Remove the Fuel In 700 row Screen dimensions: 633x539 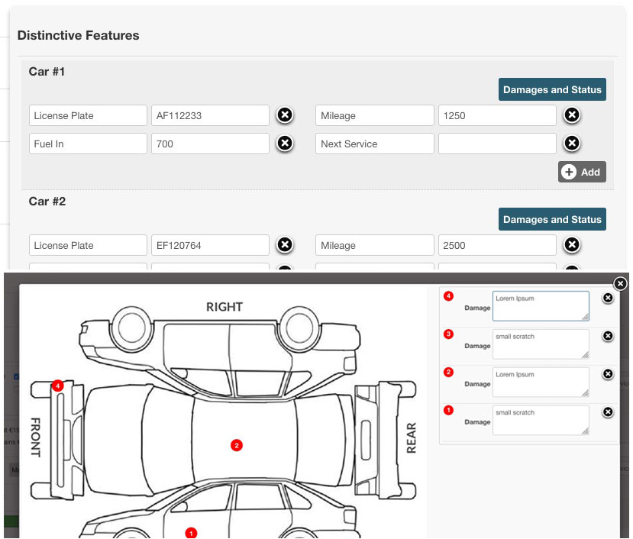pos(284,144)
